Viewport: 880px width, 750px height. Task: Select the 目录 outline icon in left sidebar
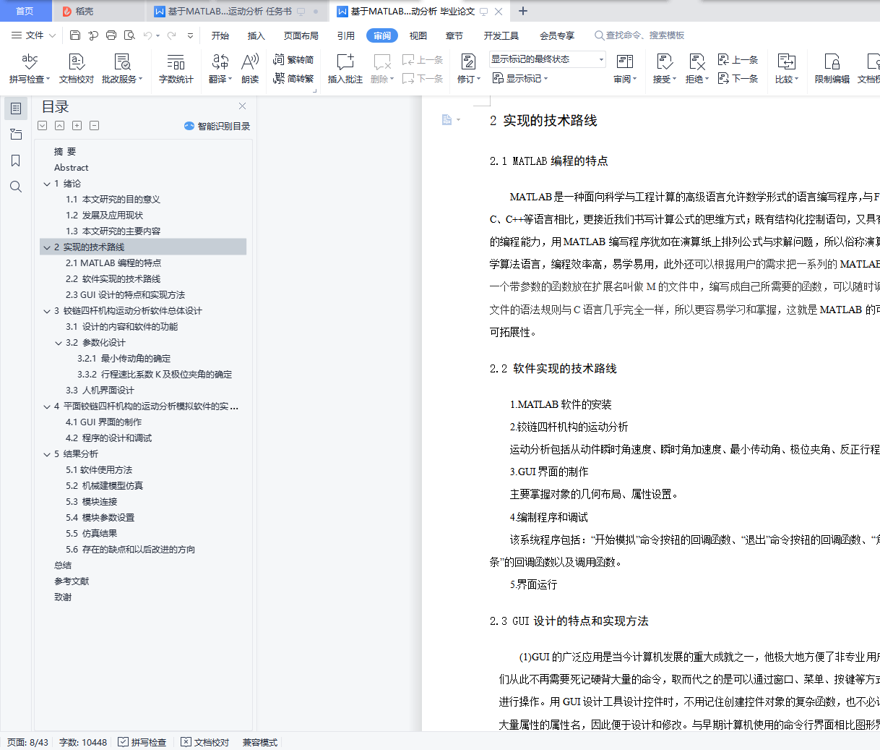(x=16, y=108)
